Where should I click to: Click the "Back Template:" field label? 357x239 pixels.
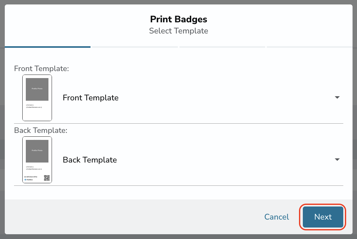pyautogui.click(x=41, y=130)
